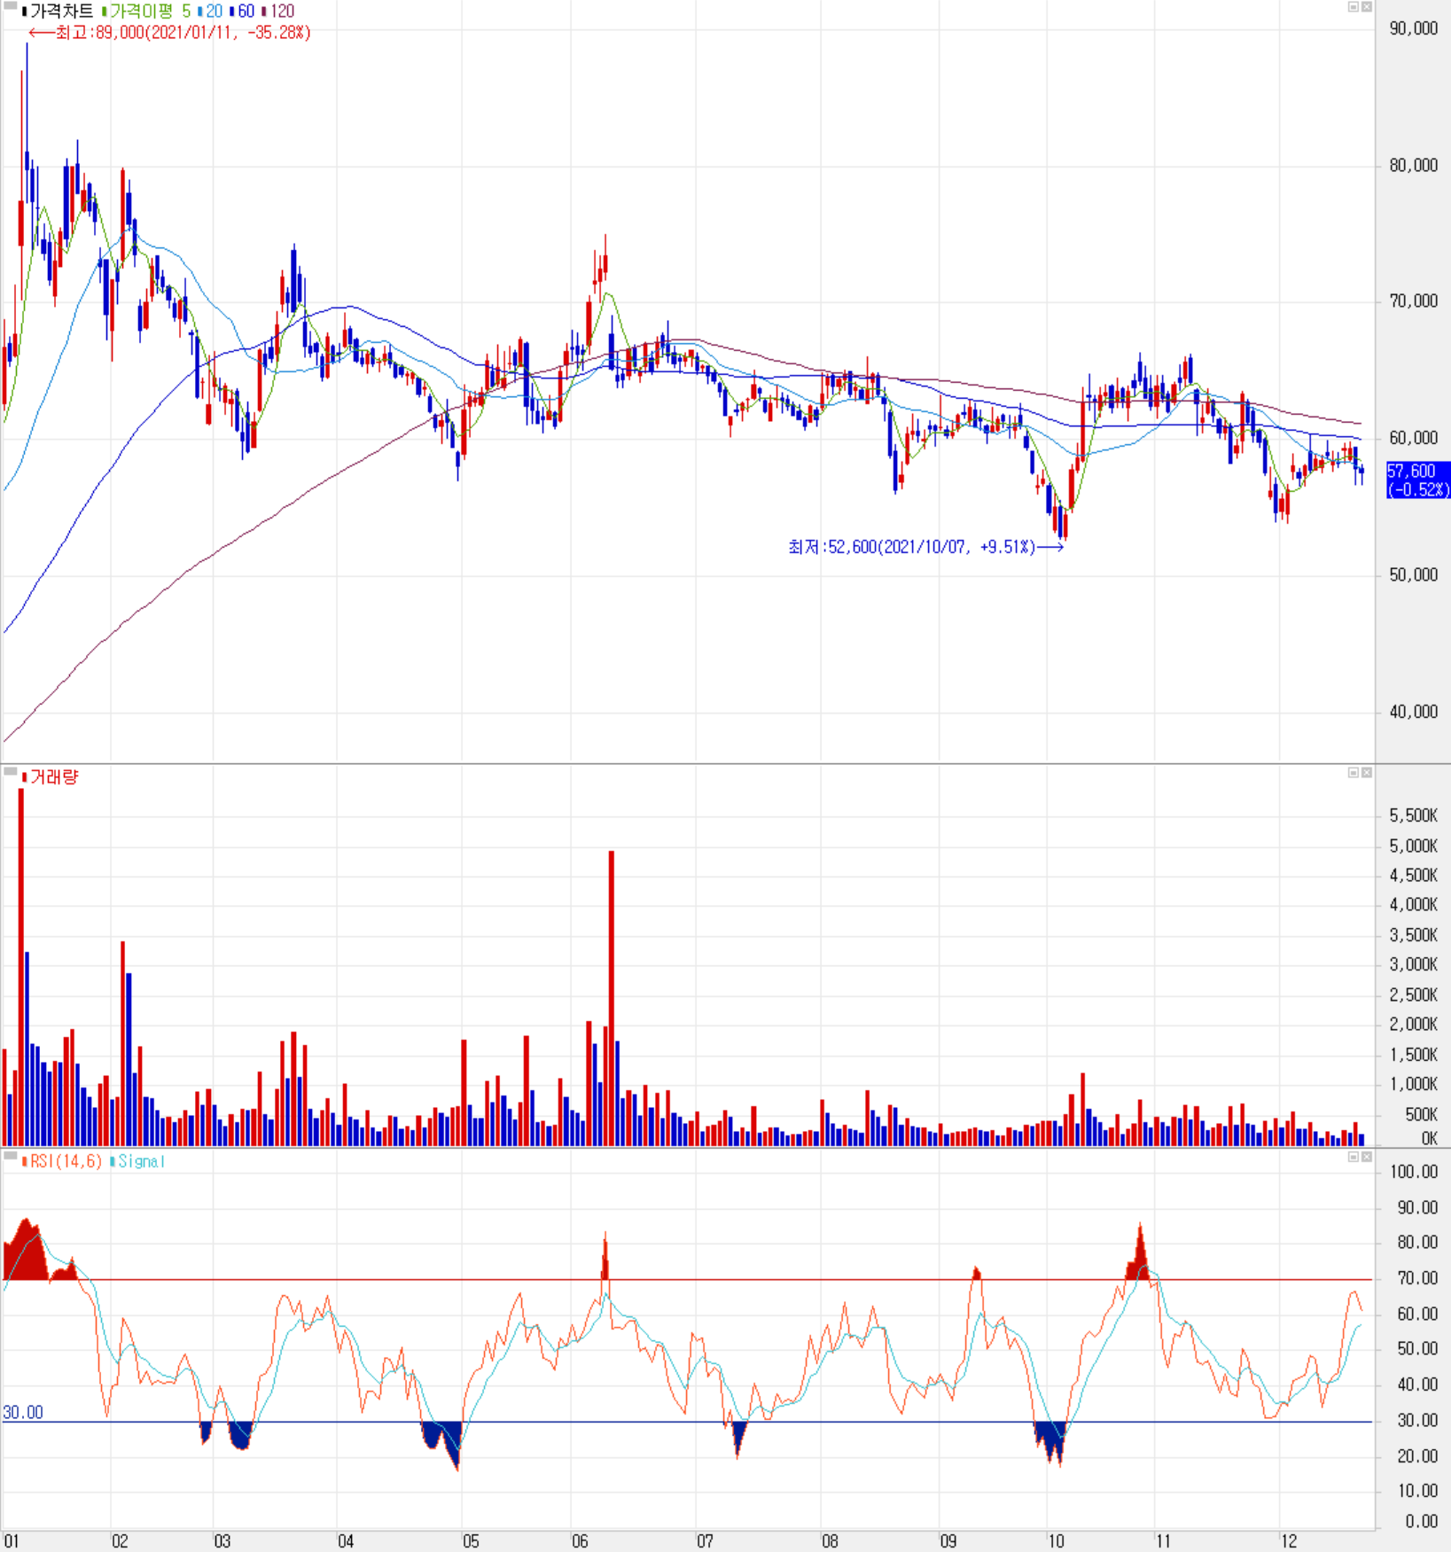Click the 06 month label on time axis
This screenshot has width=1451, height=1552.
coord(580,1541)
